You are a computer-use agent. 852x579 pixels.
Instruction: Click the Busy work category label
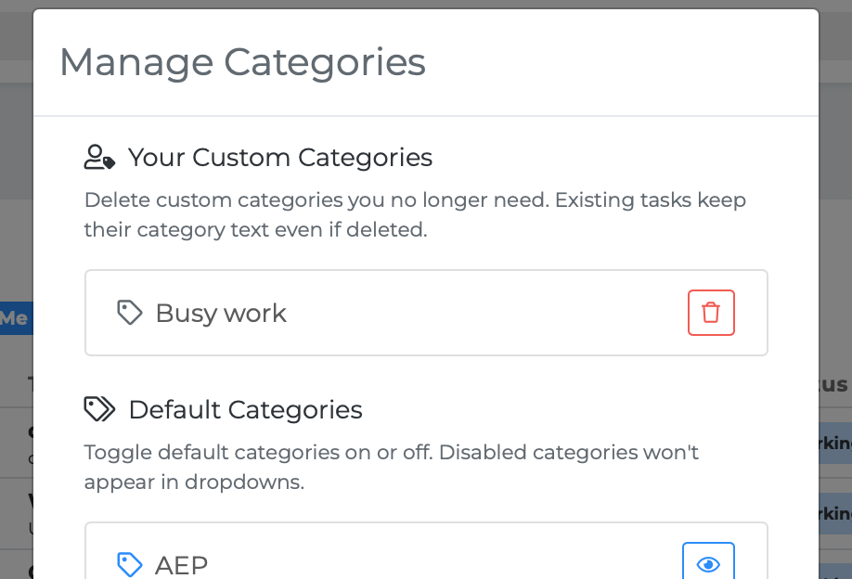click(221, 314)
